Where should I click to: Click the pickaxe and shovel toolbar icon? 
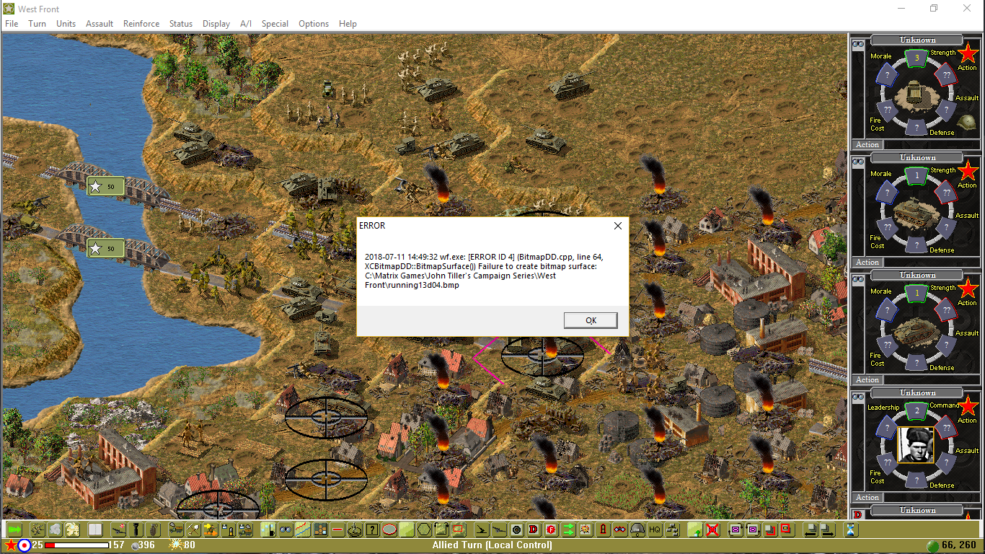[193, 529]
